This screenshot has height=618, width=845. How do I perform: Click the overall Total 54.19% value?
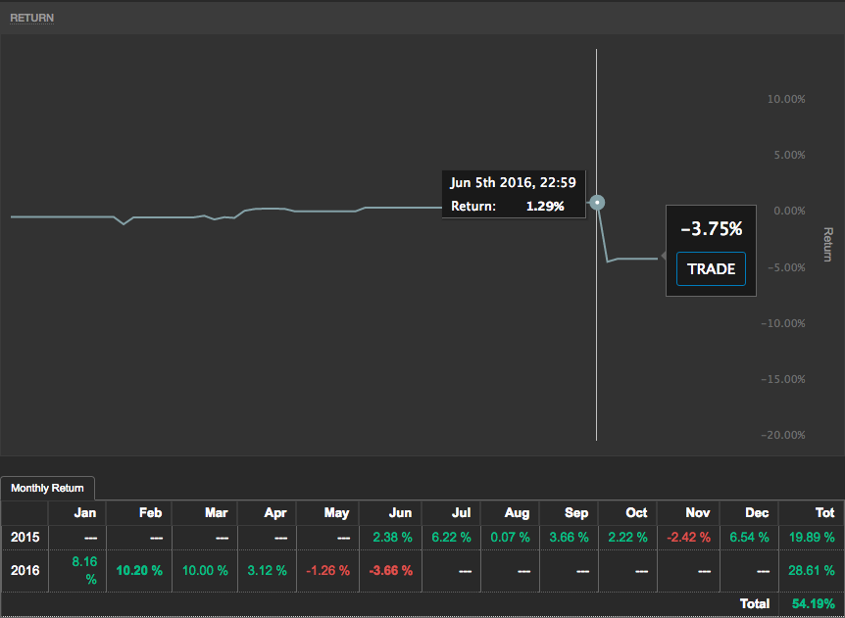click(813, 604)
